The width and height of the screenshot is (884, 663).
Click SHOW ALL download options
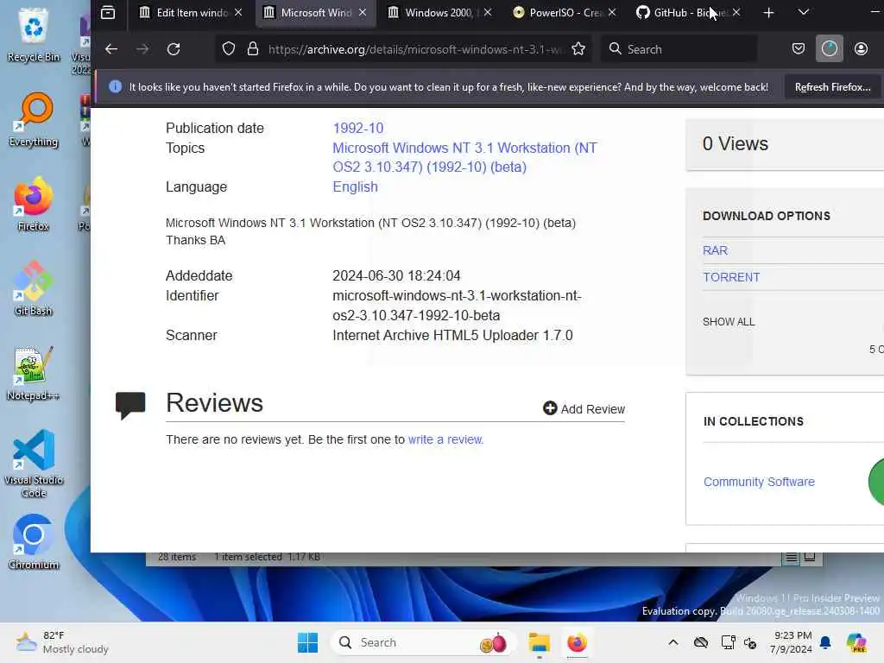[x=729, y=322]
